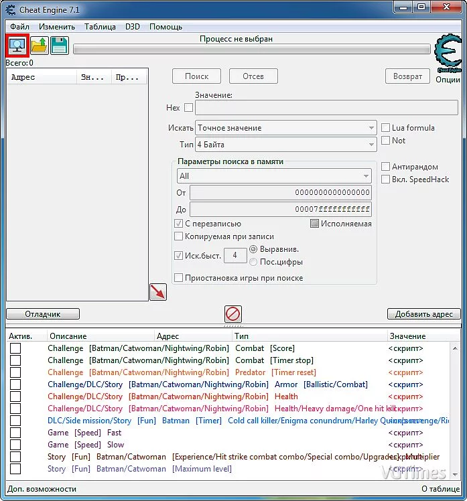467x501 pixels.
Task: Sort cheat table by Значение column header
Action: pyautogui.click(x=423, y=336)
